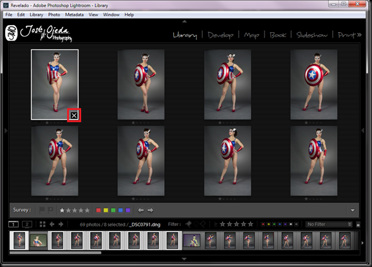The image size is (372, 267).
Task: Filter by unflagged status flag icon
Action: tap(196, 224)
